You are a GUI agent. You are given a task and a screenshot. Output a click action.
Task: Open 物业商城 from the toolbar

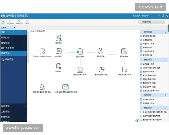tap(10, 21)
